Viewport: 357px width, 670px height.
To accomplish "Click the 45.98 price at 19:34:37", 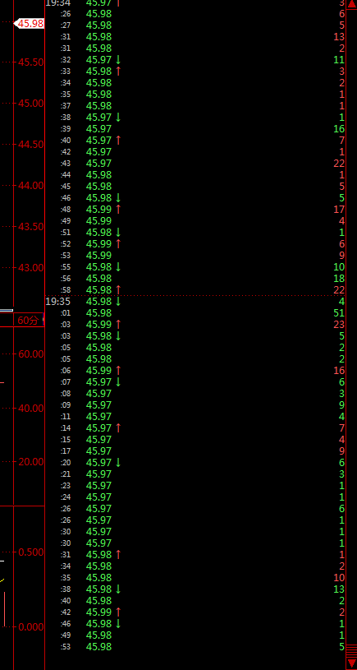I will (x=98, y=106).
